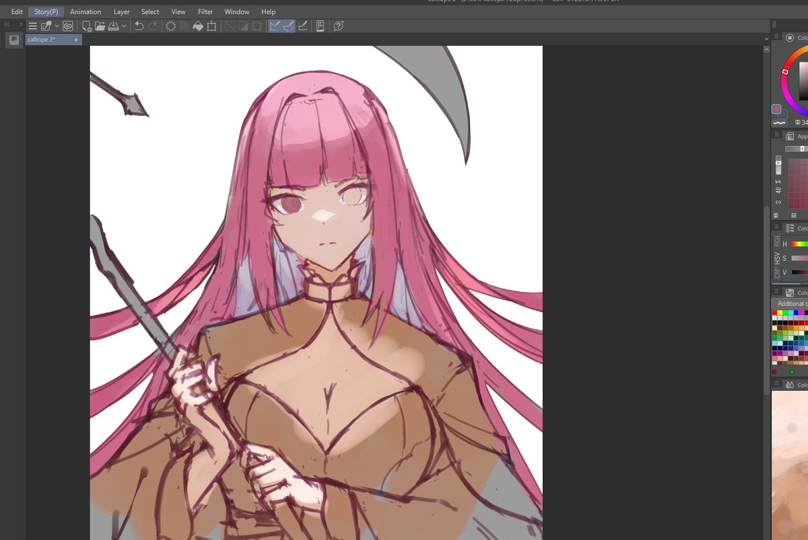The height and width of the screenshot is (540, 808).
Task: Select the sub drawing color swatch
Action: click(x=784, y=113)
